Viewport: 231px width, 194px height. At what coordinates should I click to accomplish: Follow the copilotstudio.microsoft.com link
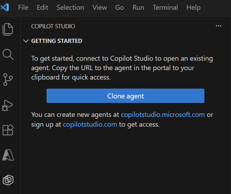[163, 114]
